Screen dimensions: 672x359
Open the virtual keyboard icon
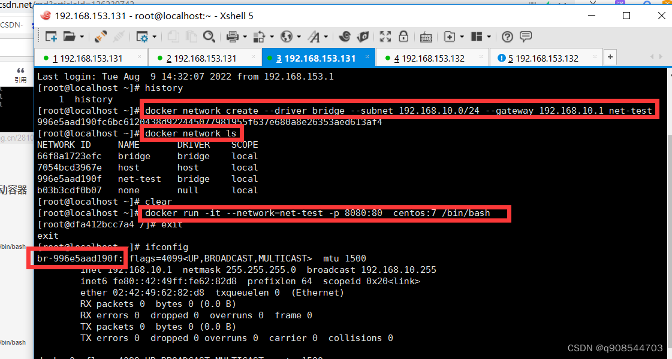(426, 37)
